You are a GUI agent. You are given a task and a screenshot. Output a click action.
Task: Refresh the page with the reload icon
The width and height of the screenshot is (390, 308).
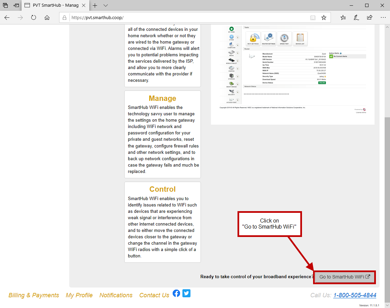pyautogui.click(x=34, y=18)
